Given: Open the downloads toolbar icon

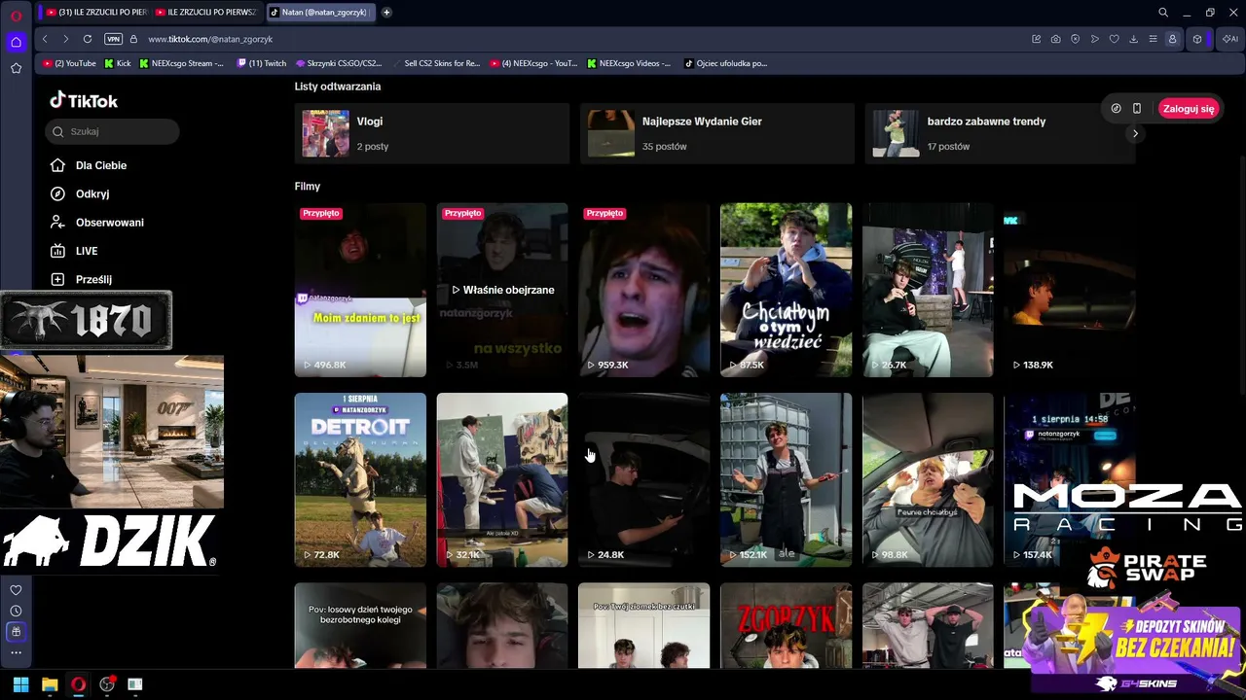Looking at the screenshot, I should click(x=1133, y=39).
